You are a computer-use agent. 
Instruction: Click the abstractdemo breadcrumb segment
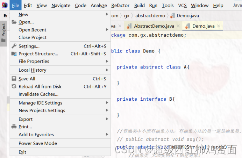[150, 16]
